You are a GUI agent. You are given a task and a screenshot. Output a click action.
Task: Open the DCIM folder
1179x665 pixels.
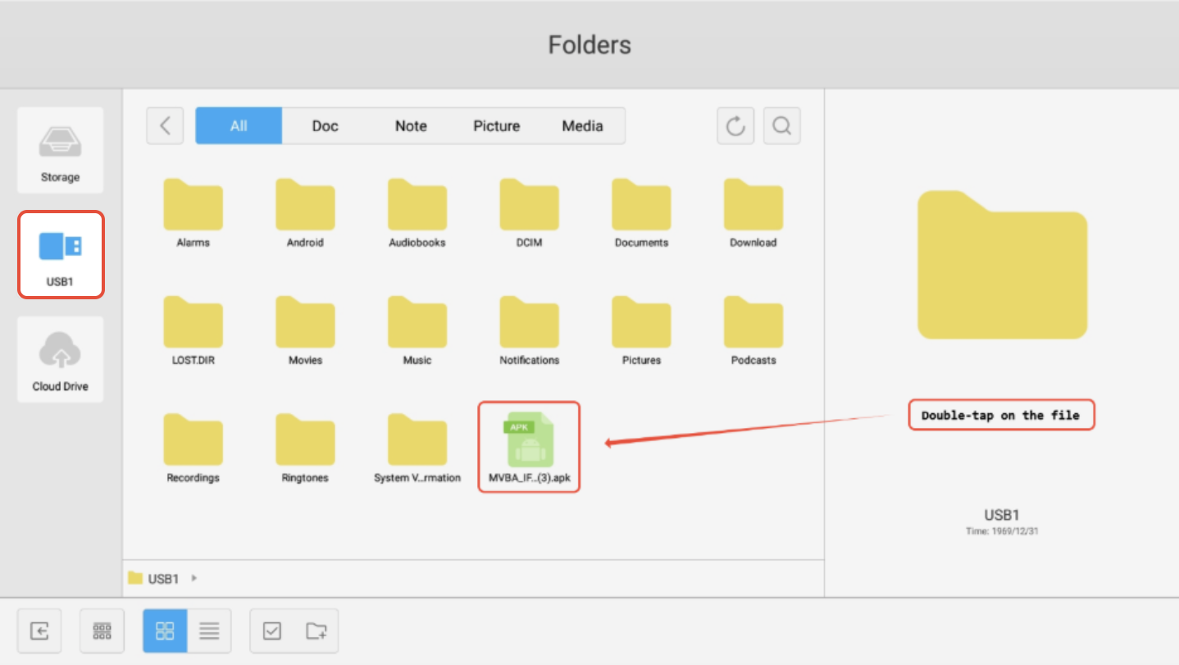pyautogui.click(x=529, y=207)
